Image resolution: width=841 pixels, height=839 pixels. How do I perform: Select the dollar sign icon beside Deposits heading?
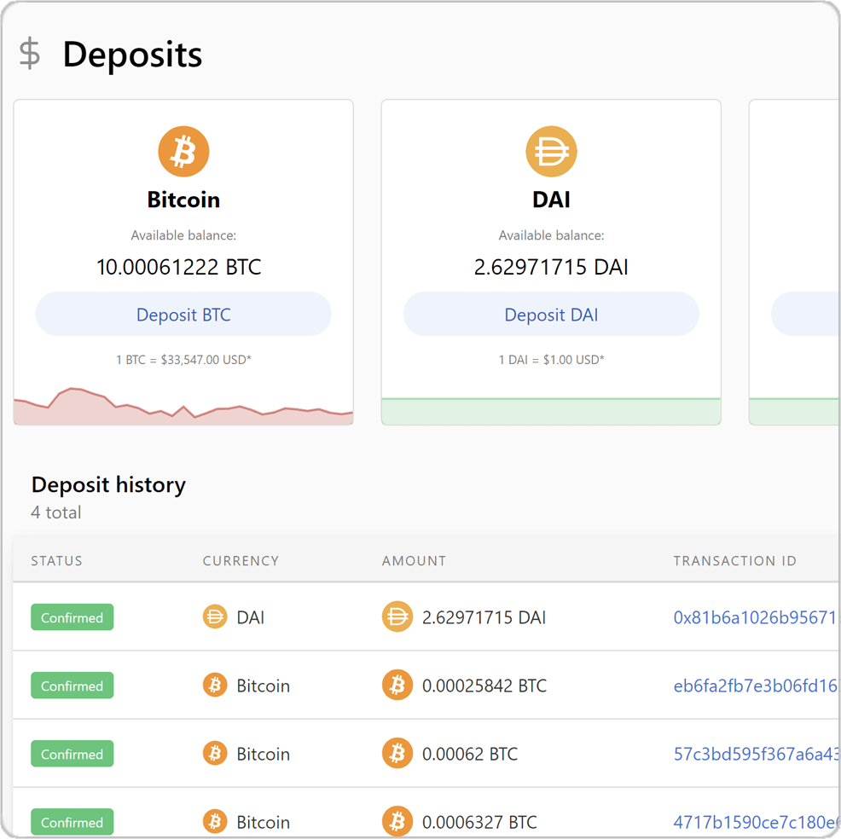[29, 54]
